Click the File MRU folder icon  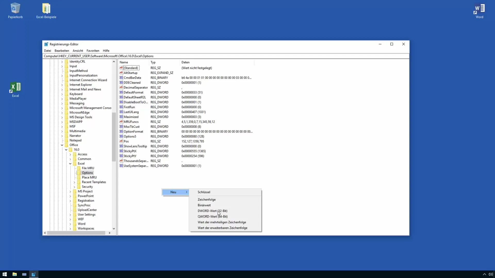79,168
